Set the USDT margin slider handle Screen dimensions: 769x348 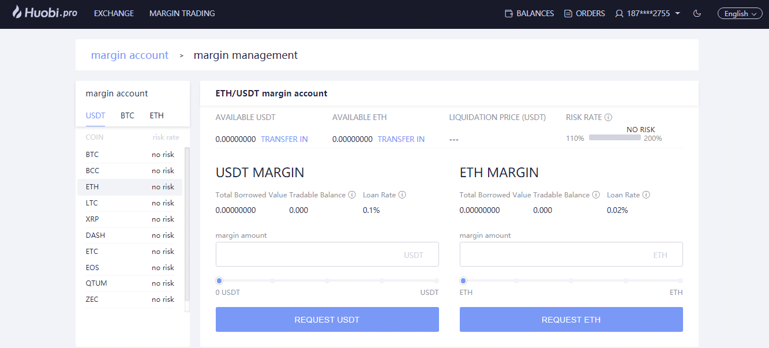[x=219, y=280]
